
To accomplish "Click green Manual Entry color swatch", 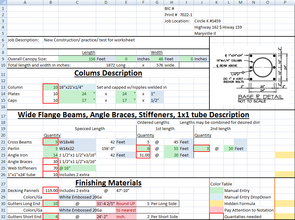I will click(x=217, y=190).
